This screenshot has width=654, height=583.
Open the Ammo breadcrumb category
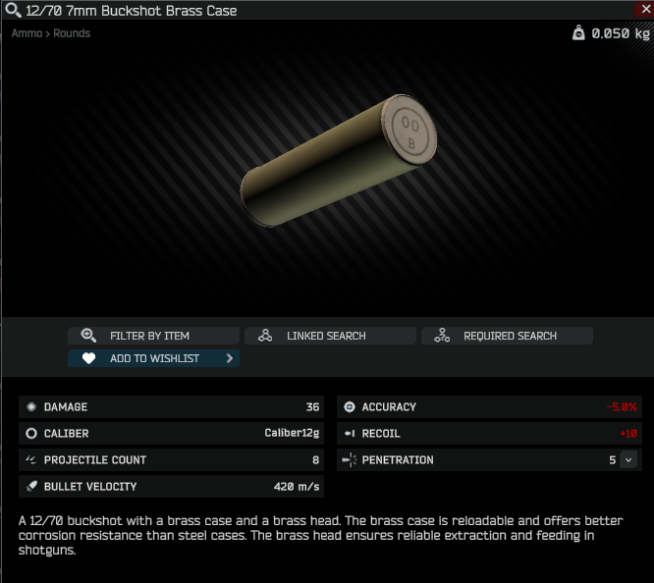point(27,33)
